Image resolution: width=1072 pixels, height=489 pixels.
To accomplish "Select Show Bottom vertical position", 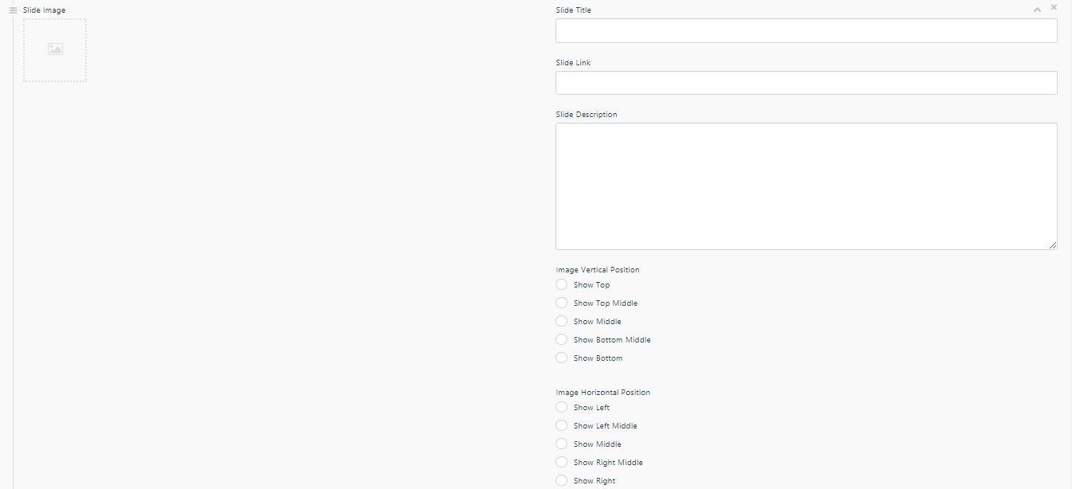I will (562, 358).
